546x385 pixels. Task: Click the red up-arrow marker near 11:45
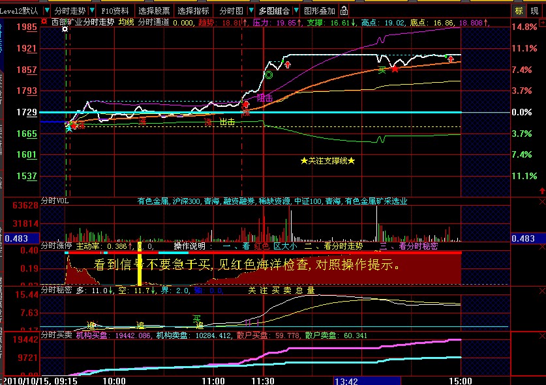pyautogui.click(x=288, y=64)
